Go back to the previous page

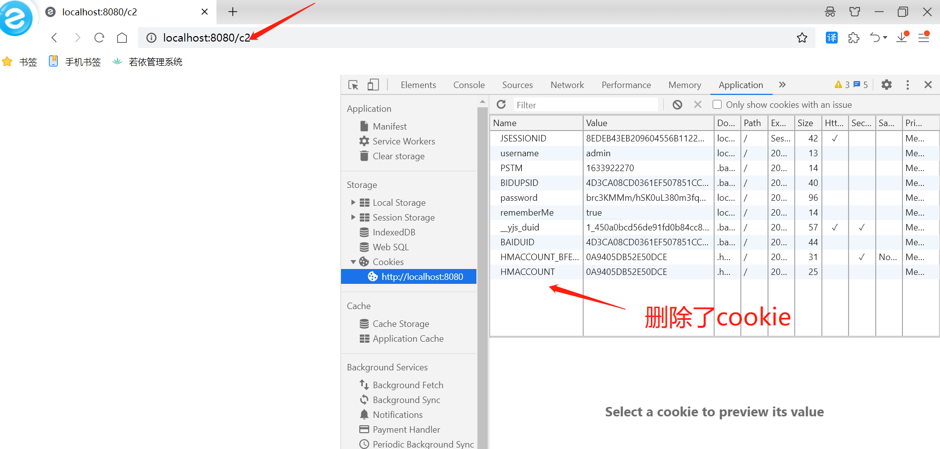coord(54,38)
